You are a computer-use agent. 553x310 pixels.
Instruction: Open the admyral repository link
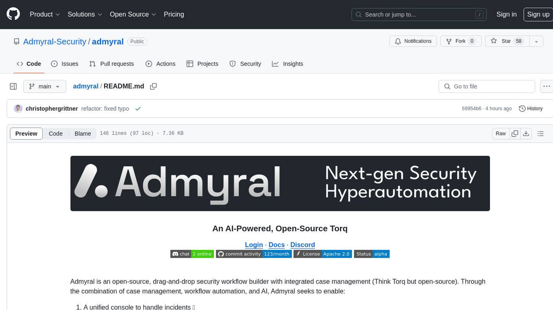click(108, 41)
